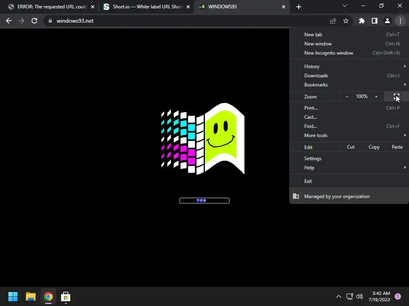
Task: Open Settings from the Chrome menu
Action: pyautogui.click(x=349, y=159)
